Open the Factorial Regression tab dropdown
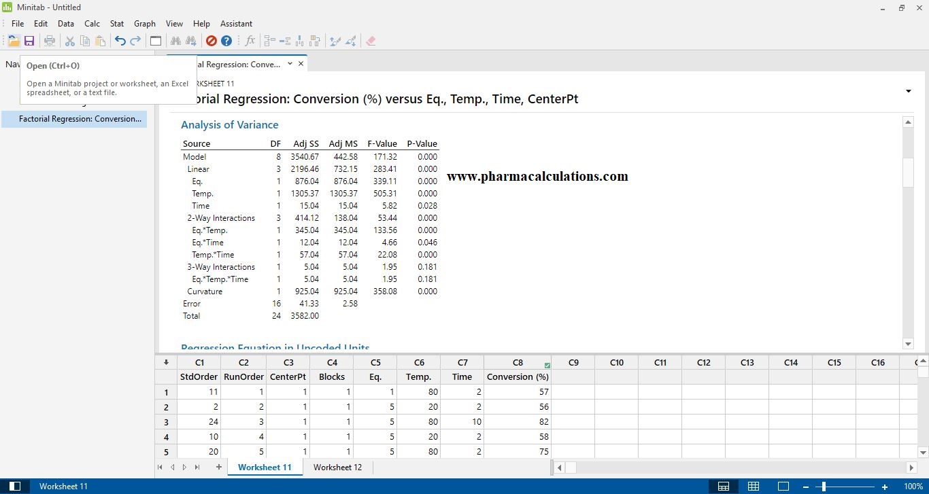929x494 pixels. 290,63
